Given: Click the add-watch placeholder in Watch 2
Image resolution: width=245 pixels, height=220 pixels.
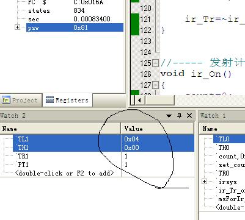Looking at the screenshot, I should tap(64, 173).
